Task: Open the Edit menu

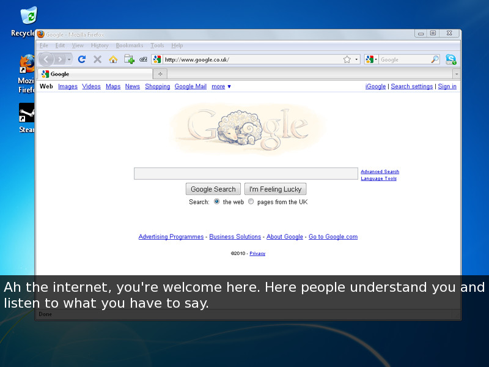Action: 60,45
